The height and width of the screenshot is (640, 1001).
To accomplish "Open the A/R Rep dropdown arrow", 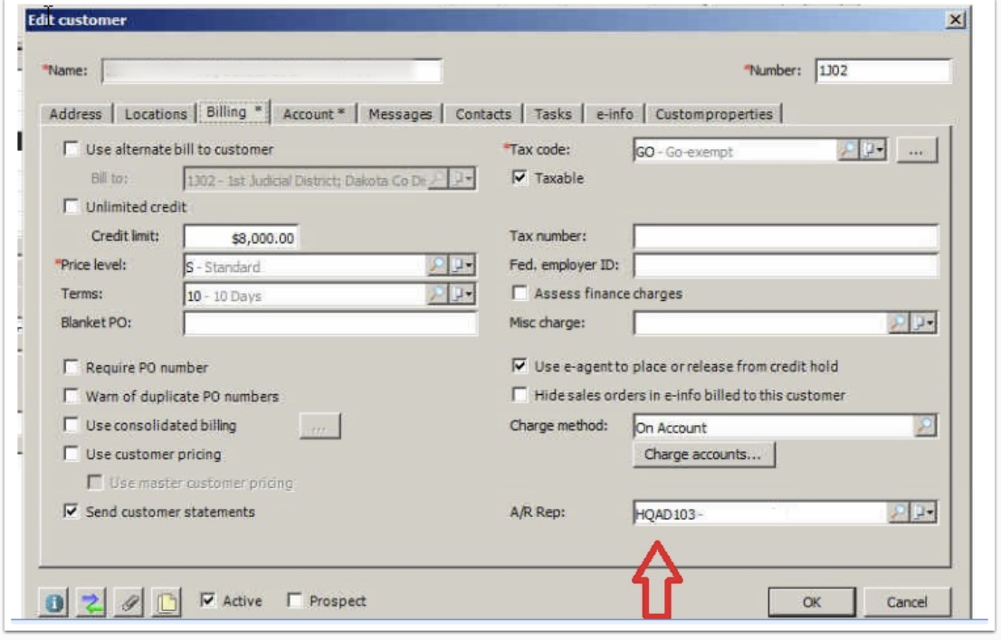I will pyautogui.click(x=924, y=512).
